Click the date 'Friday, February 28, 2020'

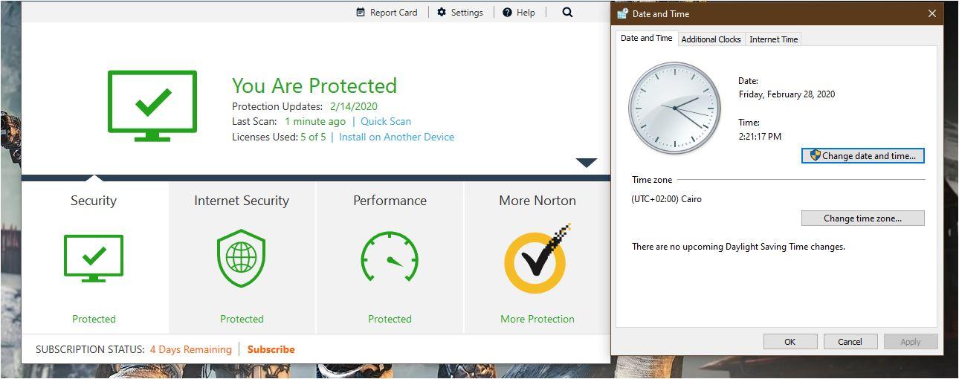coord(787,94)
